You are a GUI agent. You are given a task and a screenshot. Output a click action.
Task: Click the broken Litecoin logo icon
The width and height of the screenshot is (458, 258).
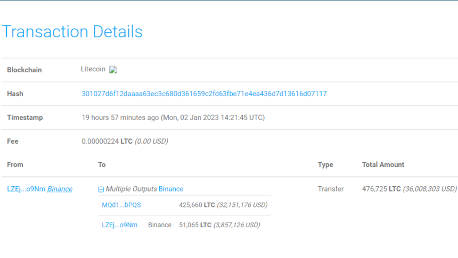[x=113, y=70]
